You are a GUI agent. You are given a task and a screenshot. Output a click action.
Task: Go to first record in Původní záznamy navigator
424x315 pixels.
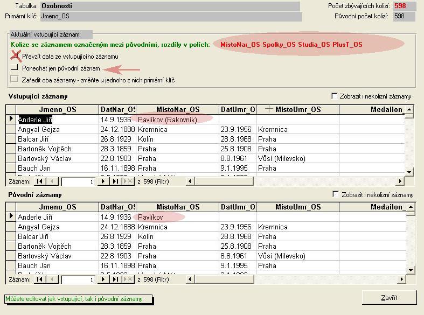(x=40, y=279)
